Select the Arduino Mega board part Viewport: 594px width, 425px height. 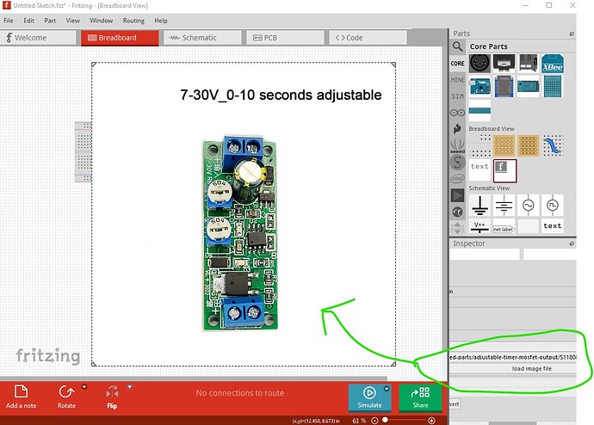pos(528,86)
